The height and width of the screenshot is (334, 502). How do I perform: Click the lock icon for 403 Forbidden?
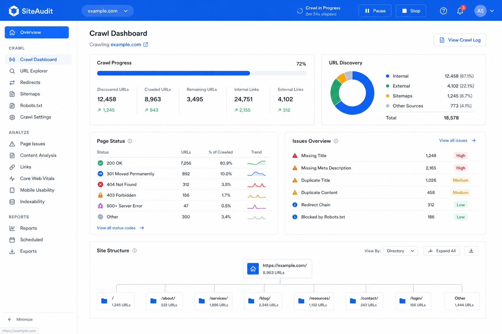[x=100, y=195]
